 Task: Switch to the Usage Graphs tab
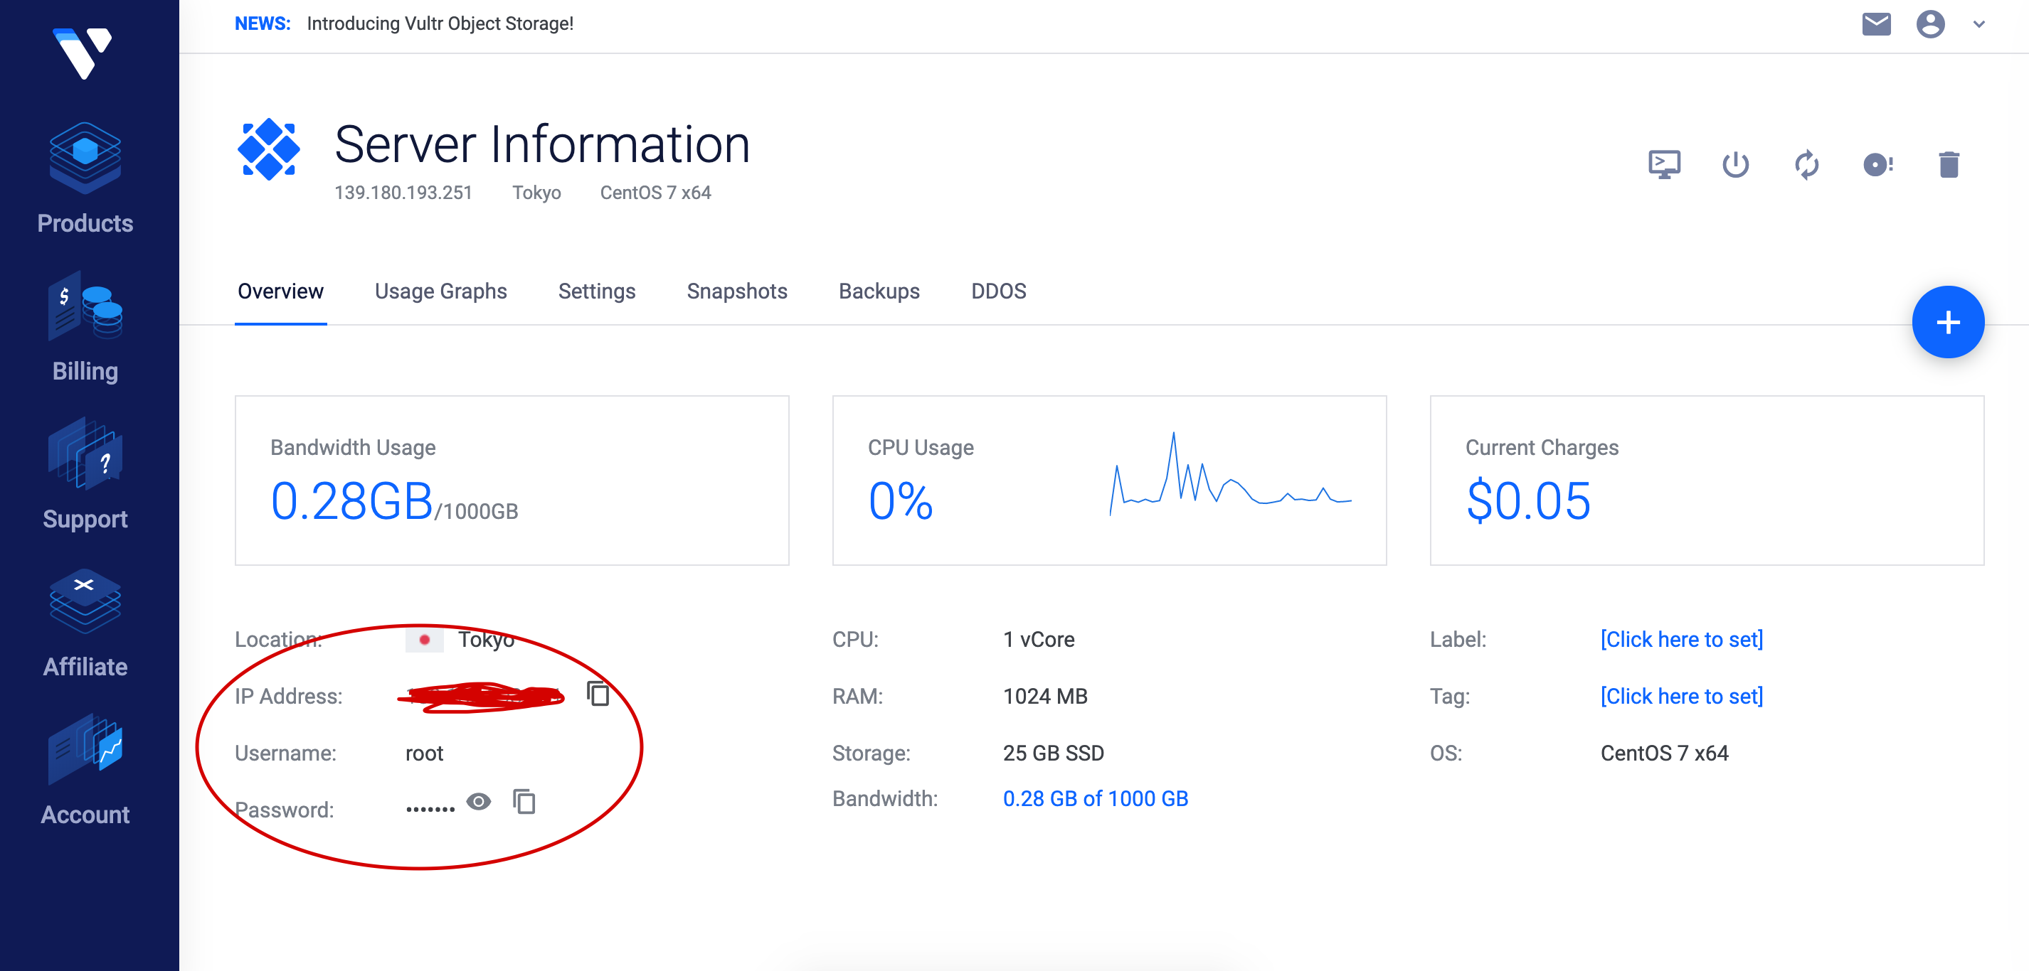440,291
